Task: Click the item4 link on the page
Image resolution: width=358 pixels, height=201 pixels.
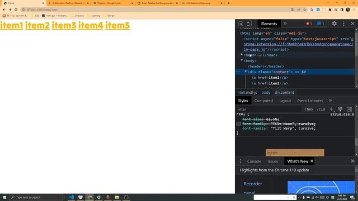Action: pyautogui.click(x=91, y=25)
